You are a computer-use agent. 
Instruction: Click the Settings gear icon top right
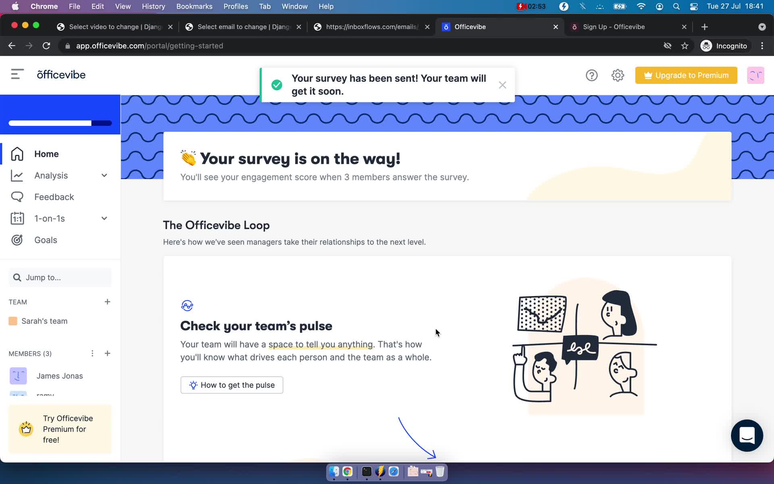tap(618, 75)
